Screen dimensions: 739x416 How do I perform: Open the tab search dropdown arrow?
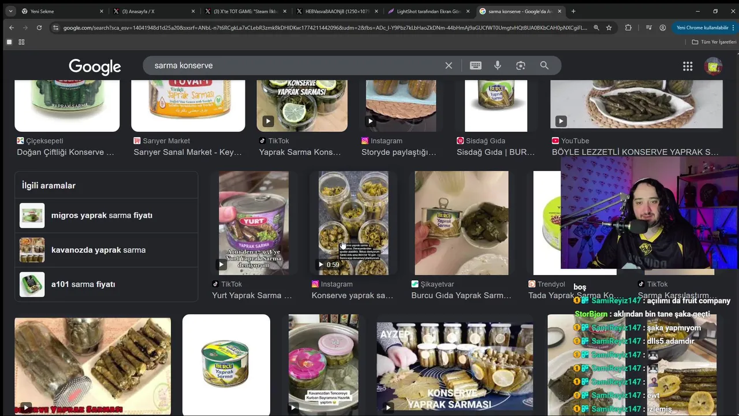pos(10,11)
